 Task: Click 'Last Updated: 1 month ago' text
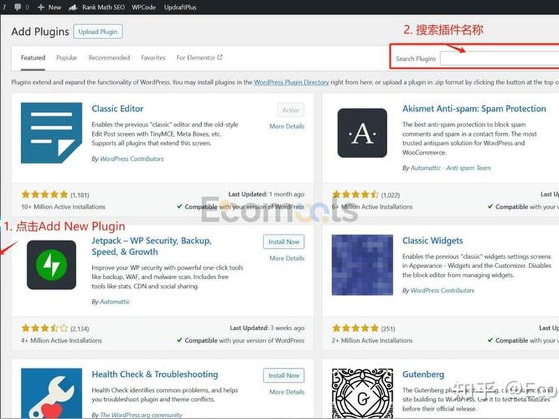click(x=266, y=194)
